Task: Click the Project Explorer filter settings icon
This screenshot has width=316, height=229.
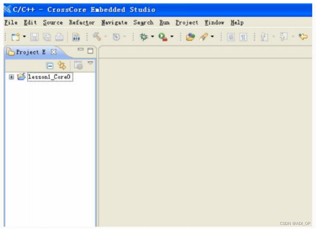Action: click(x=79, y=65)
